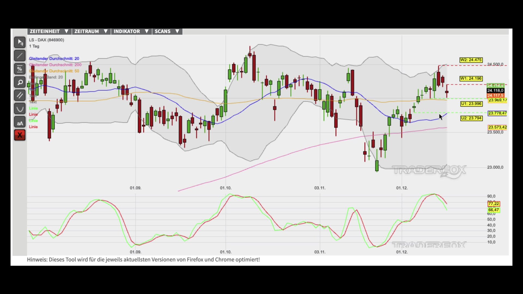The image size is (523, 294).
Task: Click the 24.118,0 current price tag
Action: [x=495, y=91]
